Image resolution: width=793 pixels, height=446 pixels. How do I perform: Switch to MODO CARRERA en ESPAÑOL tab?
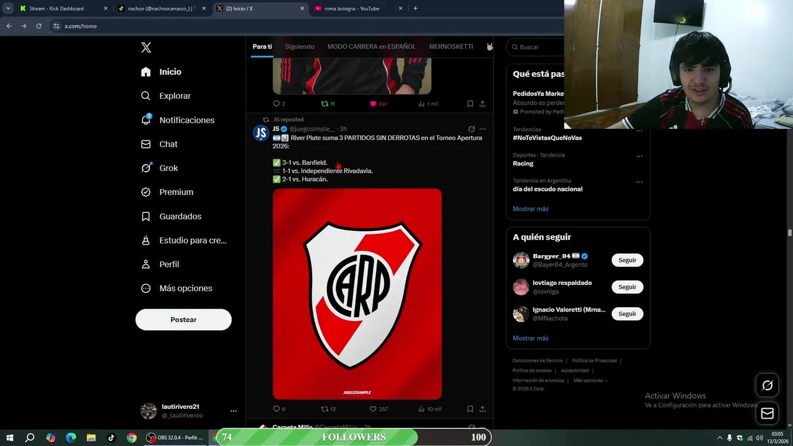[x=372, y=46]
